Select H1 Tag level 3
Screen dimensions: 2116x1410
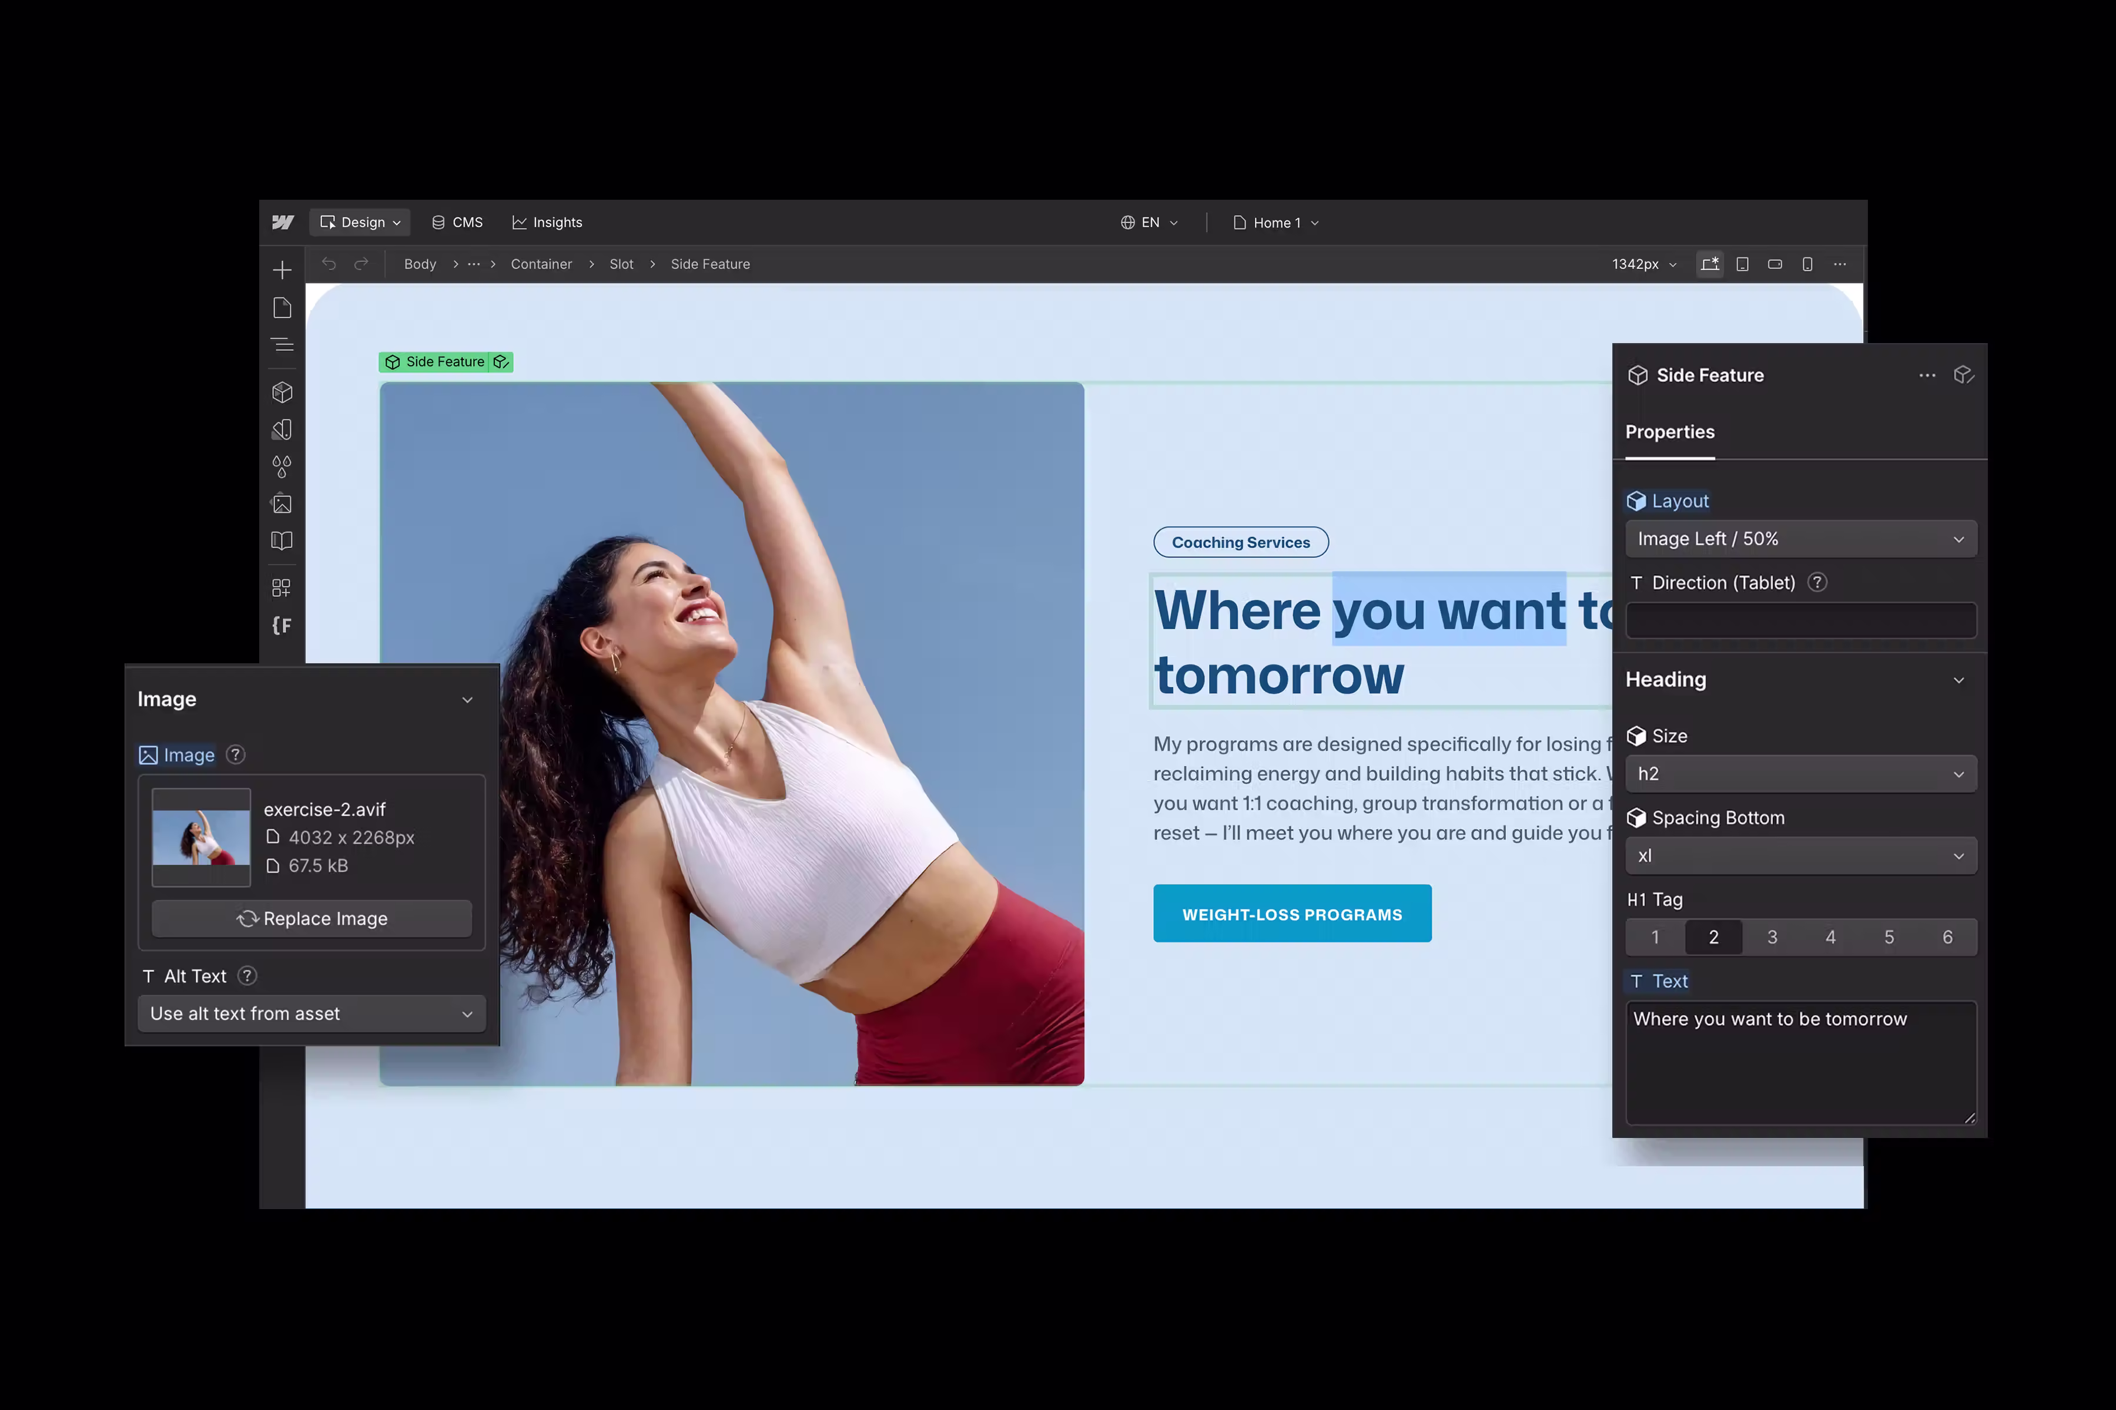[1772, 937]
